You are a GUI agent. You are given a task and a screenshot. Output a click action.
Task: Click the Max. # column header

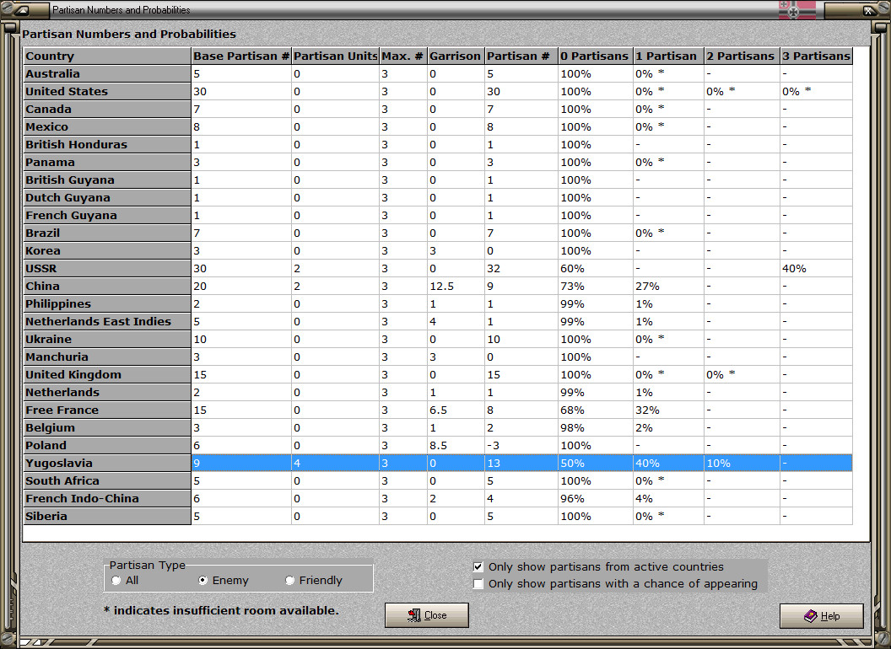[402, 56]
